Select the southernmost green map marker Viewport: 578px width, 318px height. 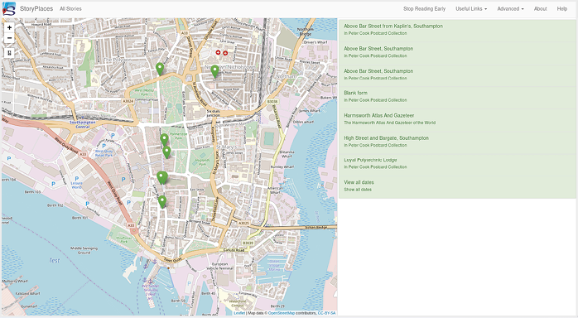[162, 201]
